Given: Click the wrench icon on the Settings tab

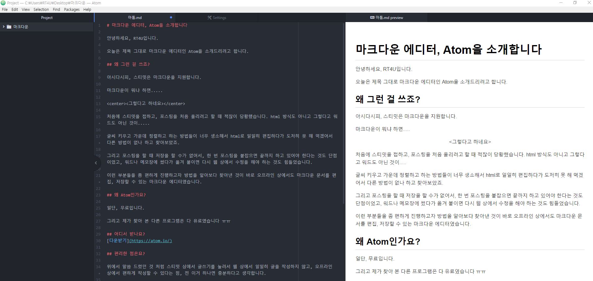Looking at the screenshot, I should 210,17.
